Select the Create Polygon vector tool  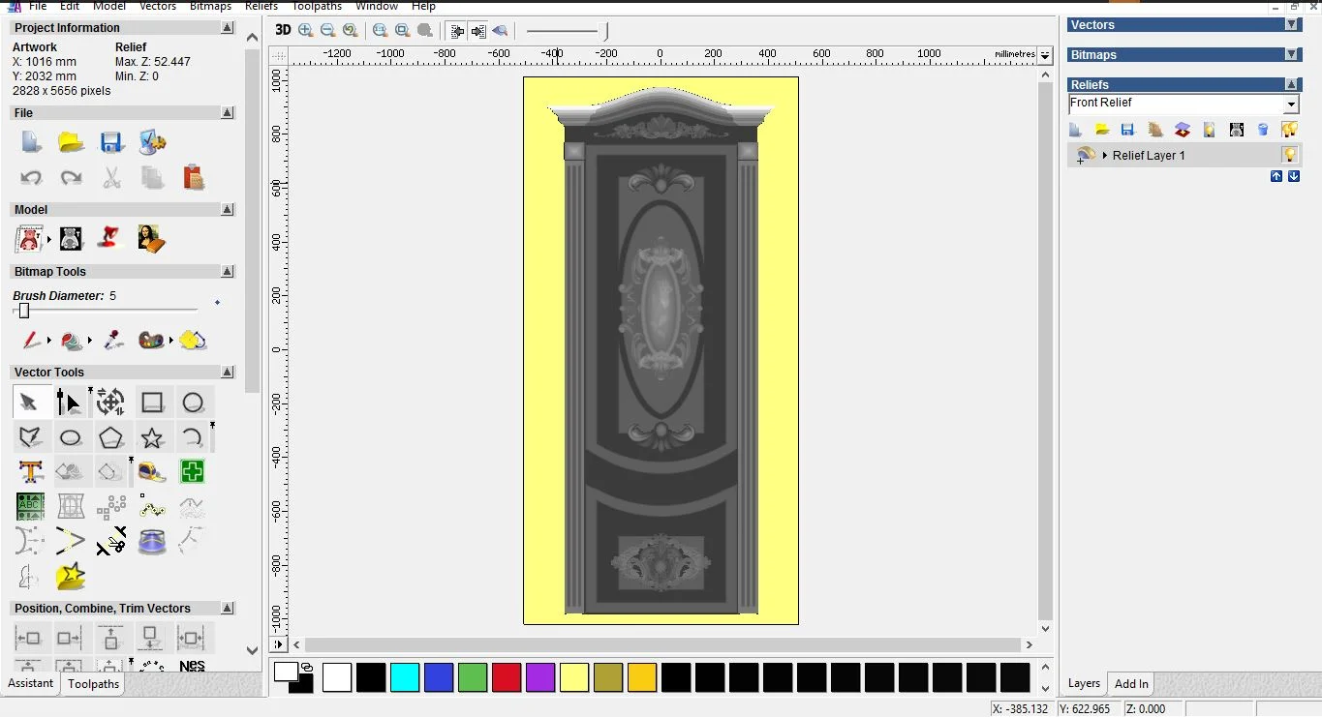111,437
